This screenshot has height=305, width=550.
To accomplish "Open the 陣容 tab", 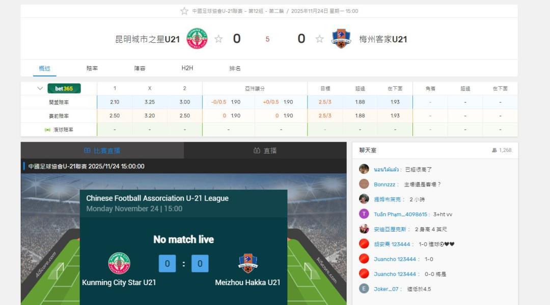I will (140, 68).
